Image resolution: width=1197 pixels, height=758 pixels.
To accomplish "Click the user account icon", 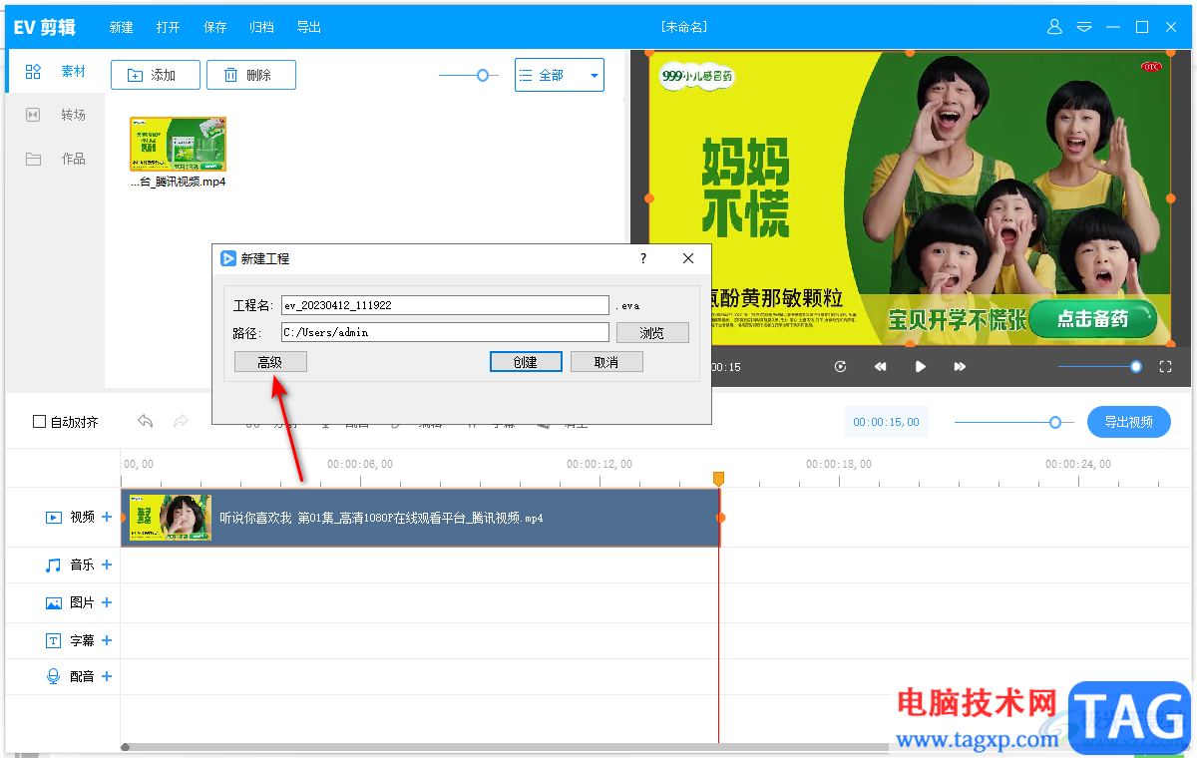I will coord(1054,27).
